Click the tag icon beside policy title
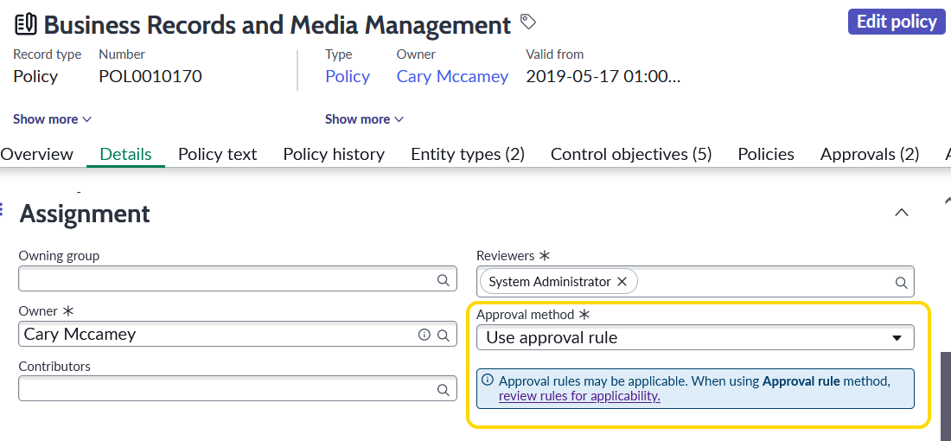Image resolution: width=951 pixels, height=441 pixels. click(528, 22)
